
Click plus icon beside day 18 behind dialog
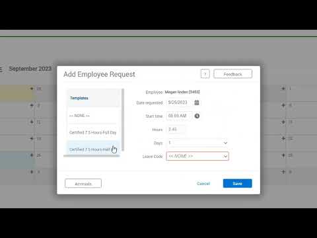click(32, 138)
